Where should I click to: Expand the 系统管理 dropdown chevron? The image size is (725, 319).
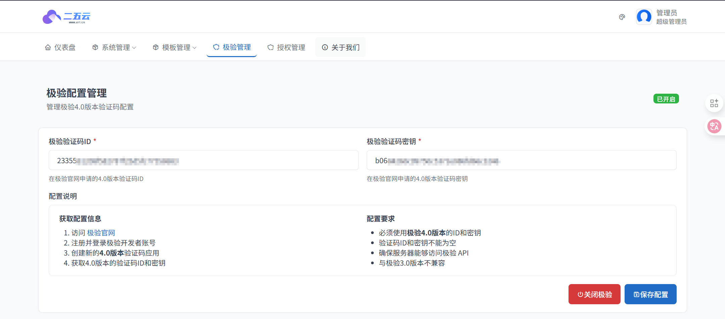pos(134,48)
